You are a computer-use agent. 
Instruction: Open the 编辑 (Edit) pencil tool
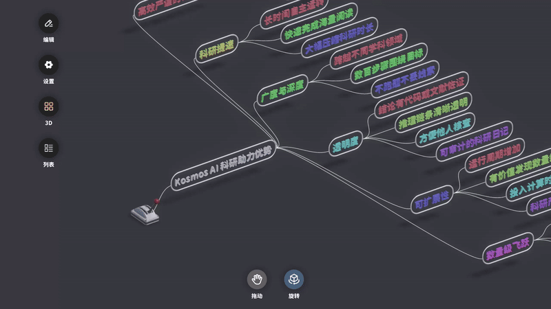click(48, 24)
